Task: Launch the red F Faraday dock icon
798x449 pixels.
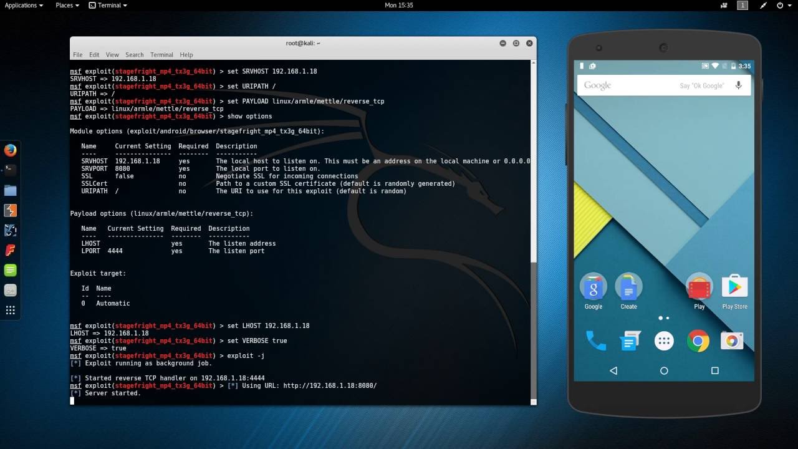Action: point(10,250)
